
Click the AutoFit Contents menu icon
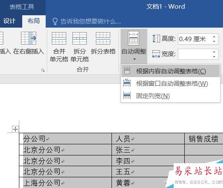pyautogui.click(x=127, y=70)
